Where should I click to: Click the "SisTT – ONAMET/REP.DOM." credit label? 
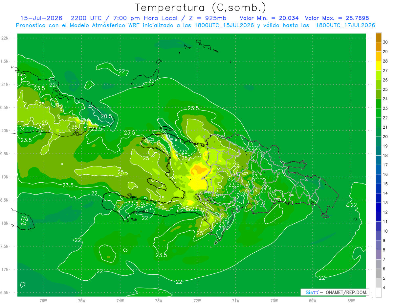pyautogui.click(x=335, y=292)
